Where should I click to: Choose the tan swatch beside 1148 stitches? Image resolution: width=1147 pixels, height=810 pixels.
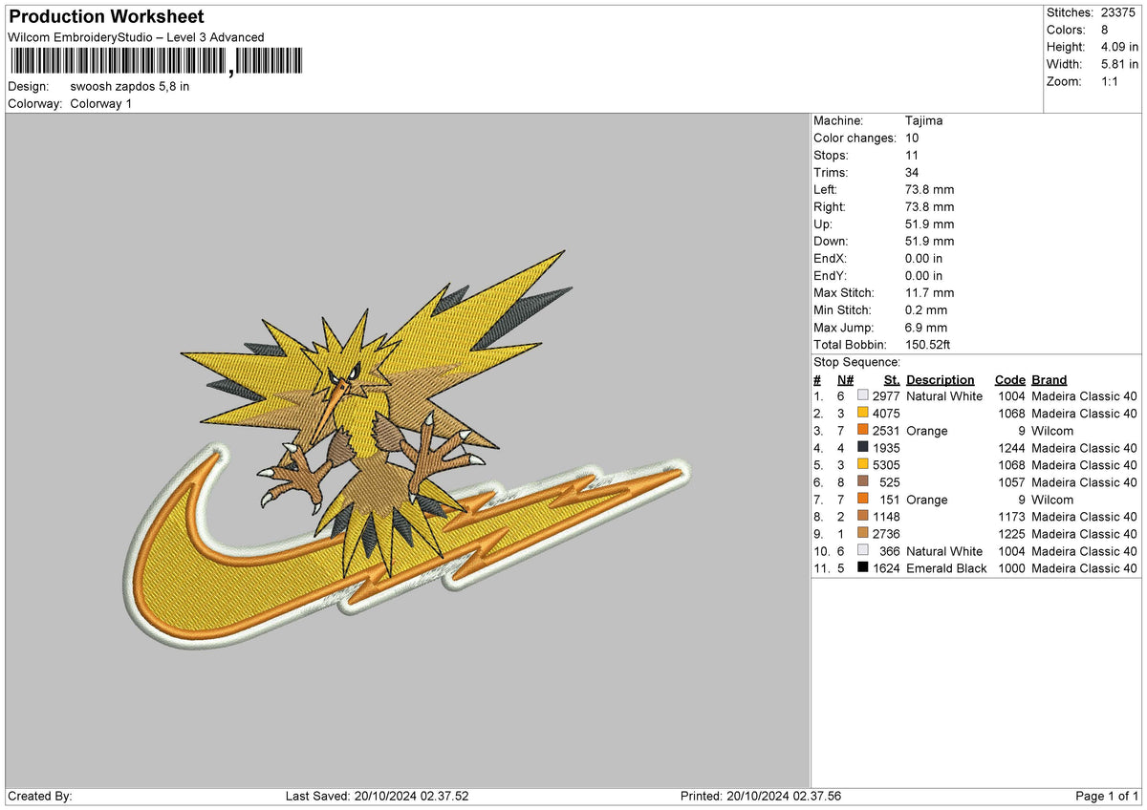(863, 516)
